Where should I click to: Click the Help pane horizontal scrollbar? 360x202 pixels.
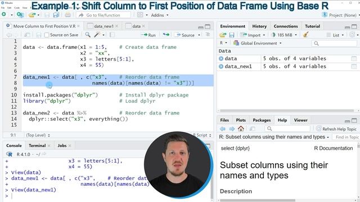coord(257,201)
